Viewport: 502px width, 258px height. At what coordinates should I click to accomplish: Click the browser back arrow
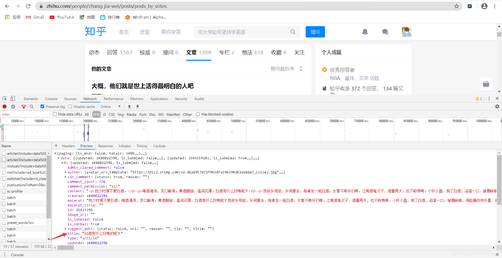[7, 6]
